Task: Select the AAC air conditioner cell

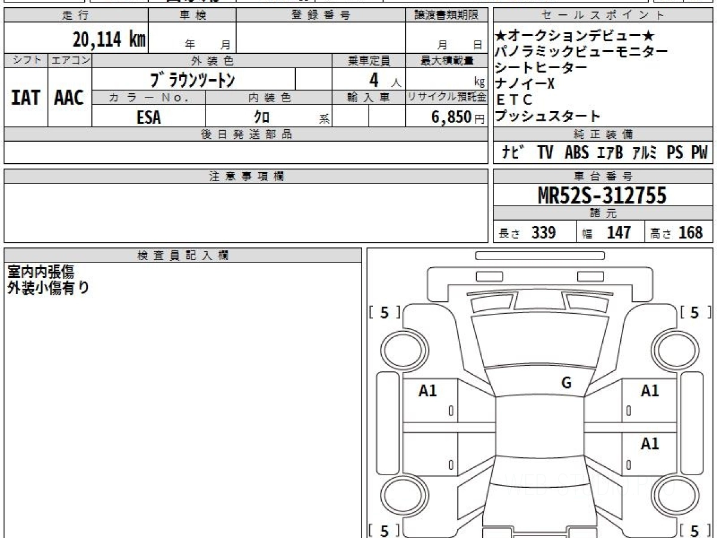Action: (69, 97)
